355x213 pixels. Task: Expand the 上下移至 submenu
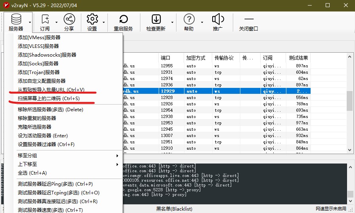[x=67, y=164]
